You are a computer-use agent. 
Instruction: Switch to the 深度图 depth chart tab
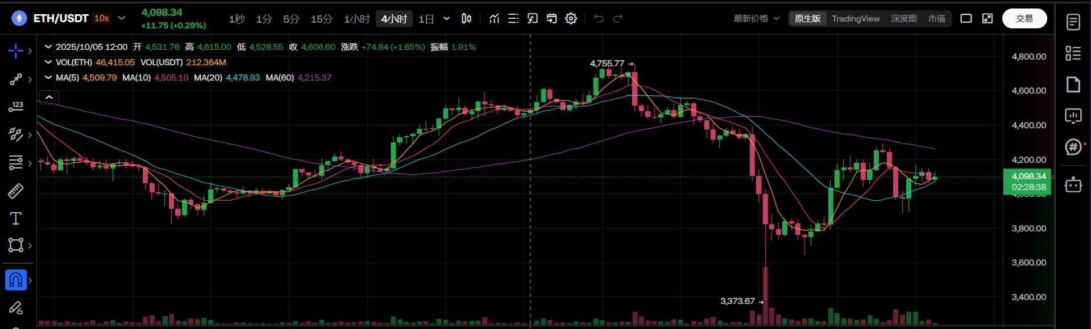(903, 19)
